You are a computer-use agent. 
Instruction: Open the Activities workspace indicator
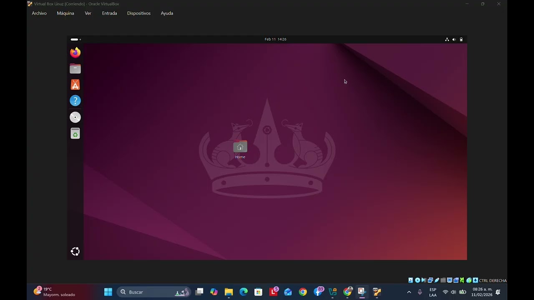coord(76,39)
